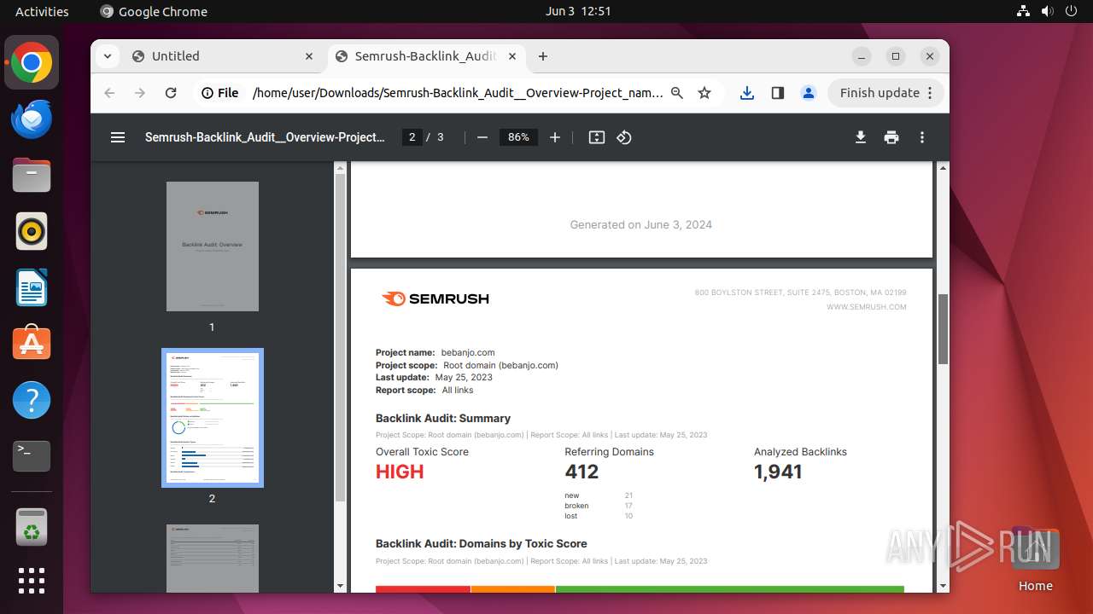Screen dimensions: 1093x614
Task: Open the system power menu icon
Action: (x=1071, y=12)
